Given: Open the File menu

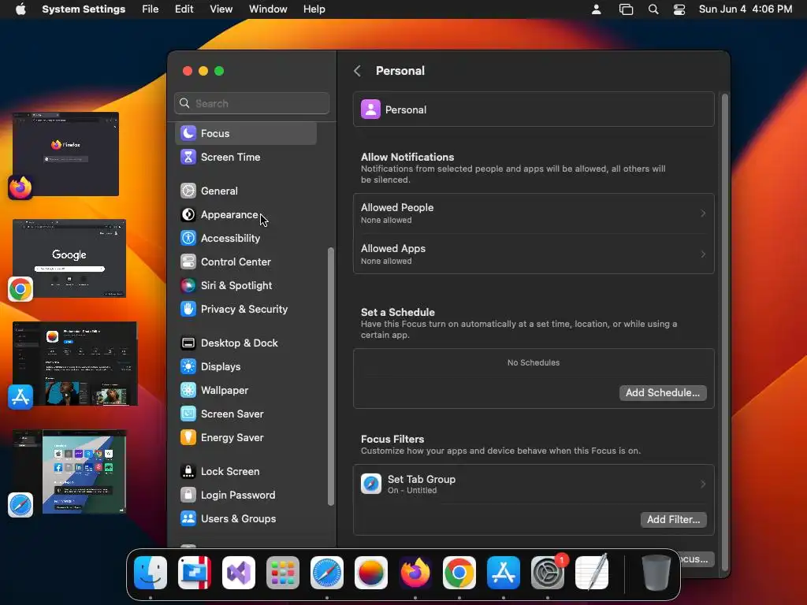Looking at the screenshot, I should coord(151,9).
